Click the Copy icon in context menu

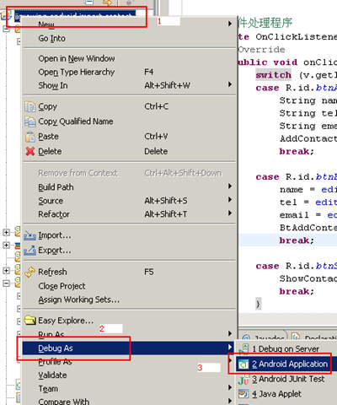tap(30, 107)
